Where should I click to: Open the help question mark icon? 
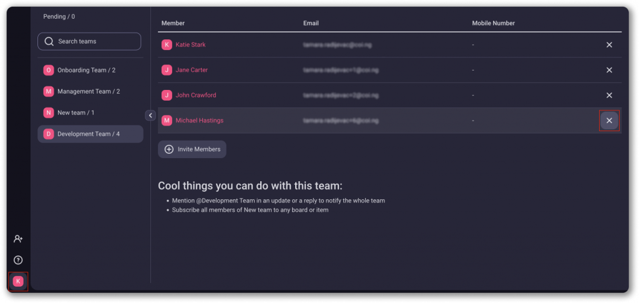pyautogui.click(x=18, y=260)
